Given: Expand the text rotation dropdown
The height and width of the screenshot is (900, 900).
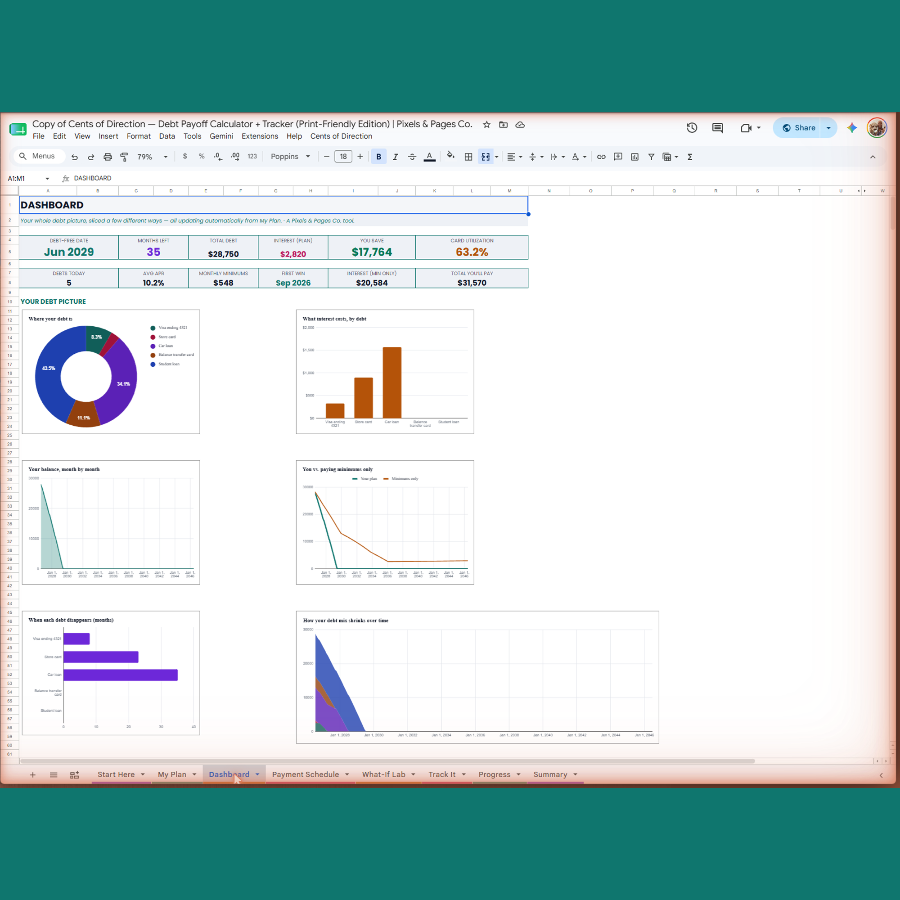Looking at the screenshot, I should click(x=585, y=157).
